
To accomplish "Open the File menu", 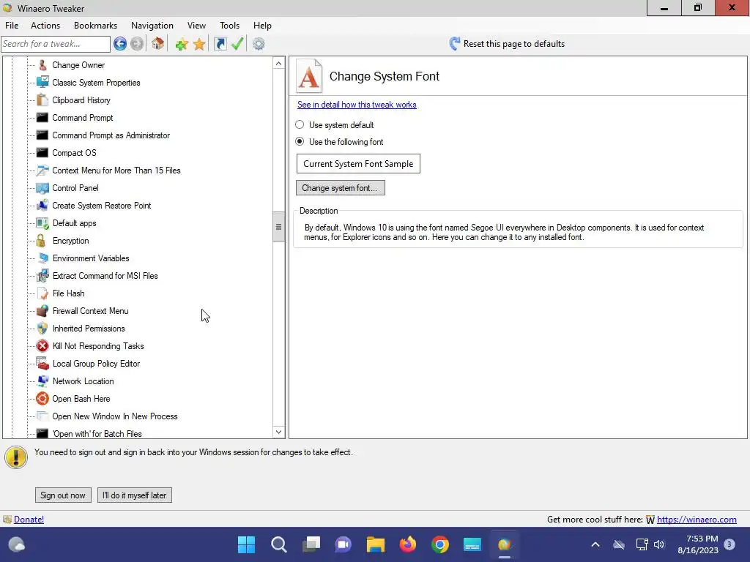I will 12,26.
